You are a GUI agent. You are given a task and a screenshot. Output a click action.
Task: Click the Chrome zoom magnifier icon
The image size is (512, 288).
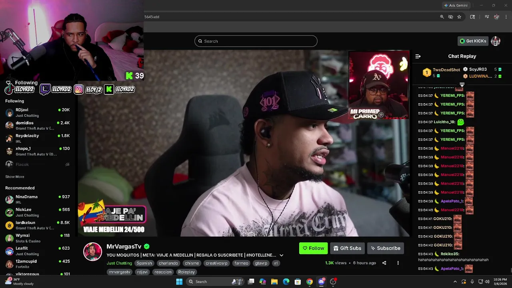[x=442, y=17]
